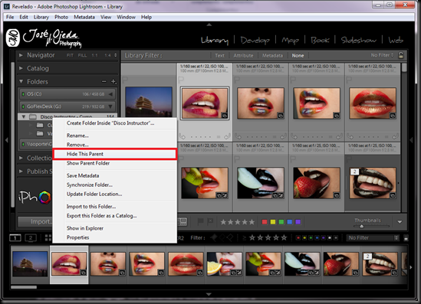The image size is (421, 304).
Task: Click first star in filmstrip filter rating
Action: point(252,238)
